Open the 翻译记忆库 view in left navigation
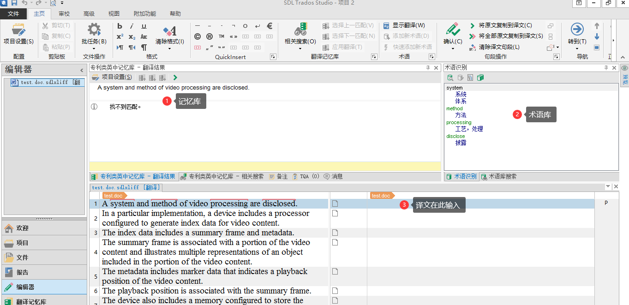 coord(31,302)
